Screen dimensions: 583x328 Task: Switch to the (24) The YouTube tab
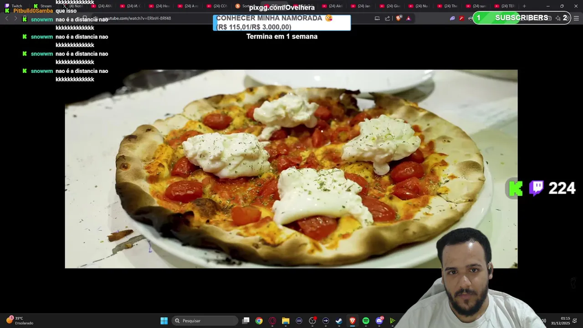(448, 6)
